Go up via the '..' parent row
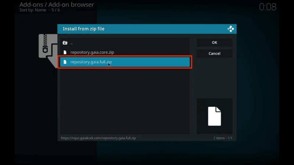 125,43
